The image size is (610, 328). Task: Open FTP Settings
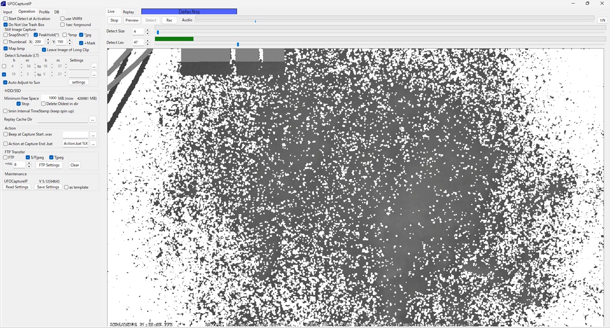tap(49, 165)
